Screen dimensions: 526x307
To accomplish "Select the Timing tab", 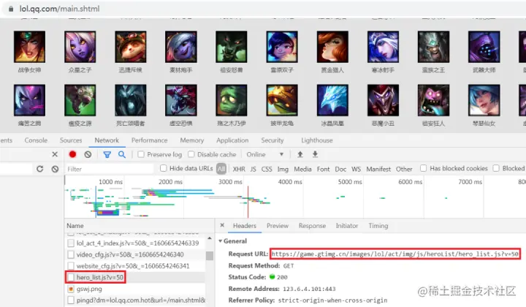I will click(x=378, y=226).
